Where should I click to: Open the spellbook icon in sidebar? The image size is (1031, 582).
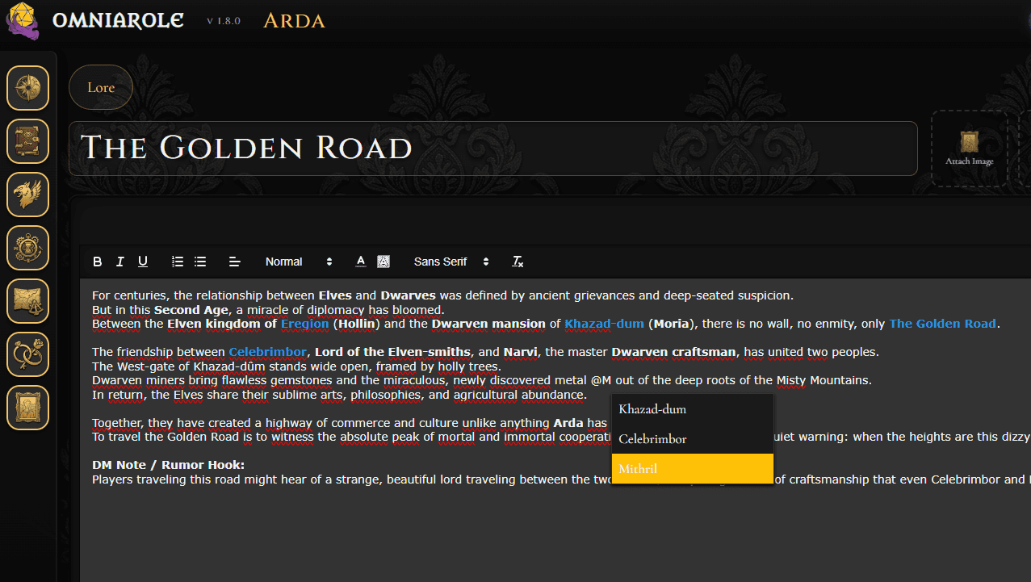point(28,141)
